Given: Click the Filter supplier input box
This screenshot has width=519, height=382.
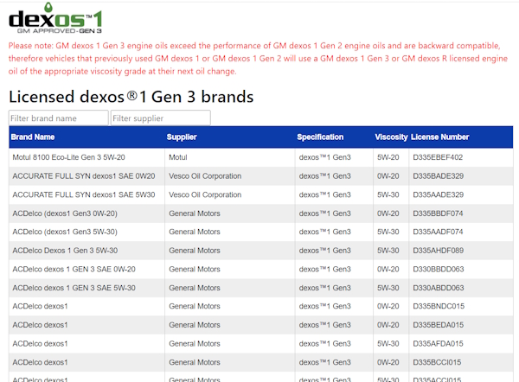Looking at the screenshot, I should point(160,118).
